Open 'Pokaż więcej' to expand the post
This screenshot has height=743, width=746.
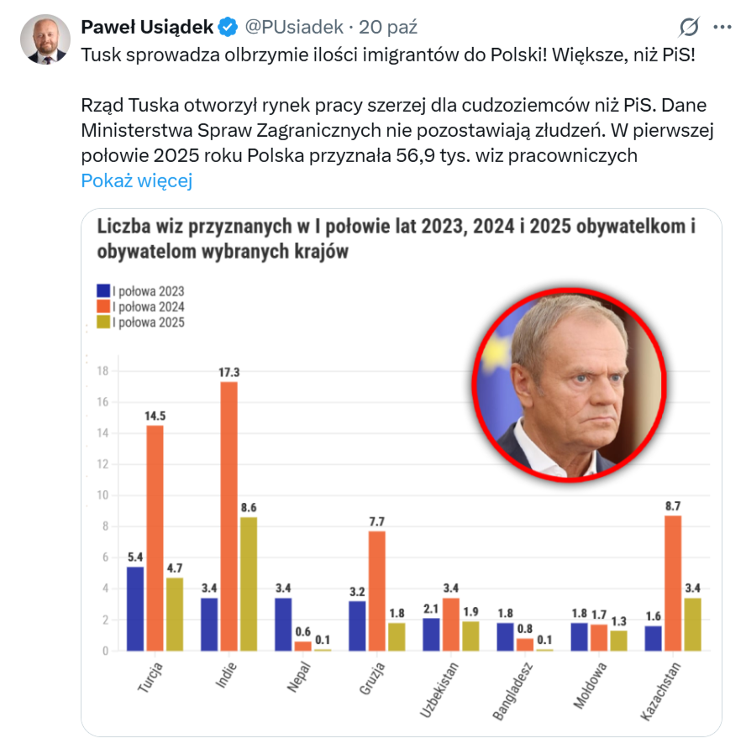point(136,180)
